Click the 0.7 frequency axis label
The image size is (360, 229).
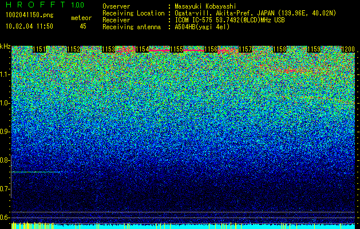pos(5,189)
